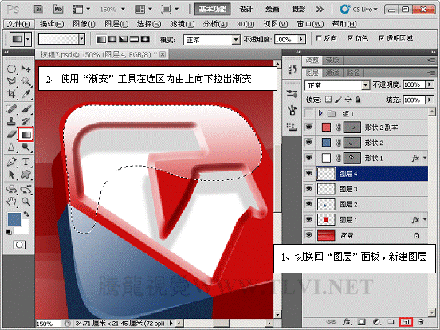The image size is (440, 330).
Task: Select the Type tool
Action: point(26,162)
